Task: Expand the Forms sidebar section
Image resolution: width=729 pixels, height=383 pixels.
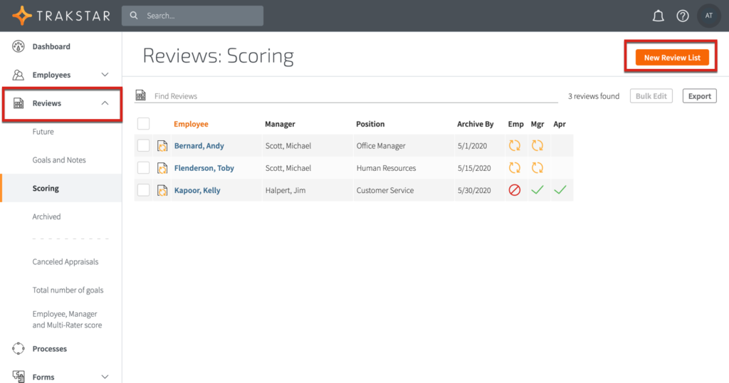Action: 105,377
